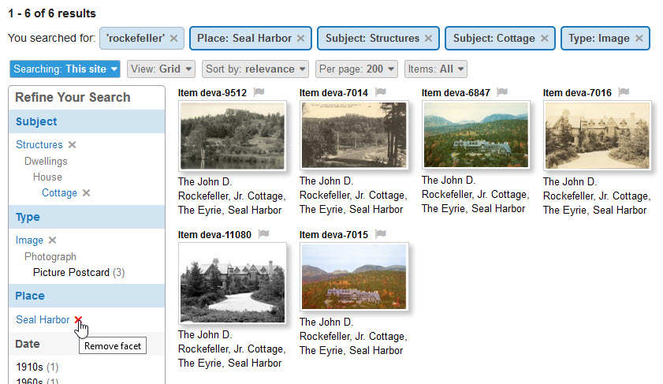Remove Type: Image filter chip
The height and width of the screenshot is (384, 663).
point(639,38)
